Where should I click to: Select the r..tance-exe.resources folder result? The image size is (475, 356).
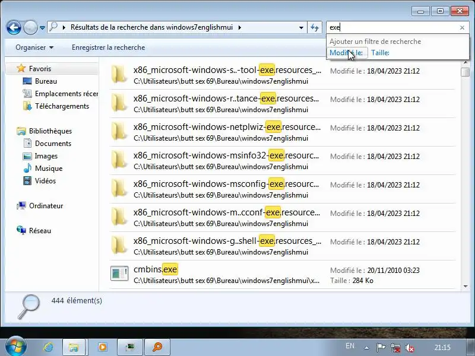282,103
